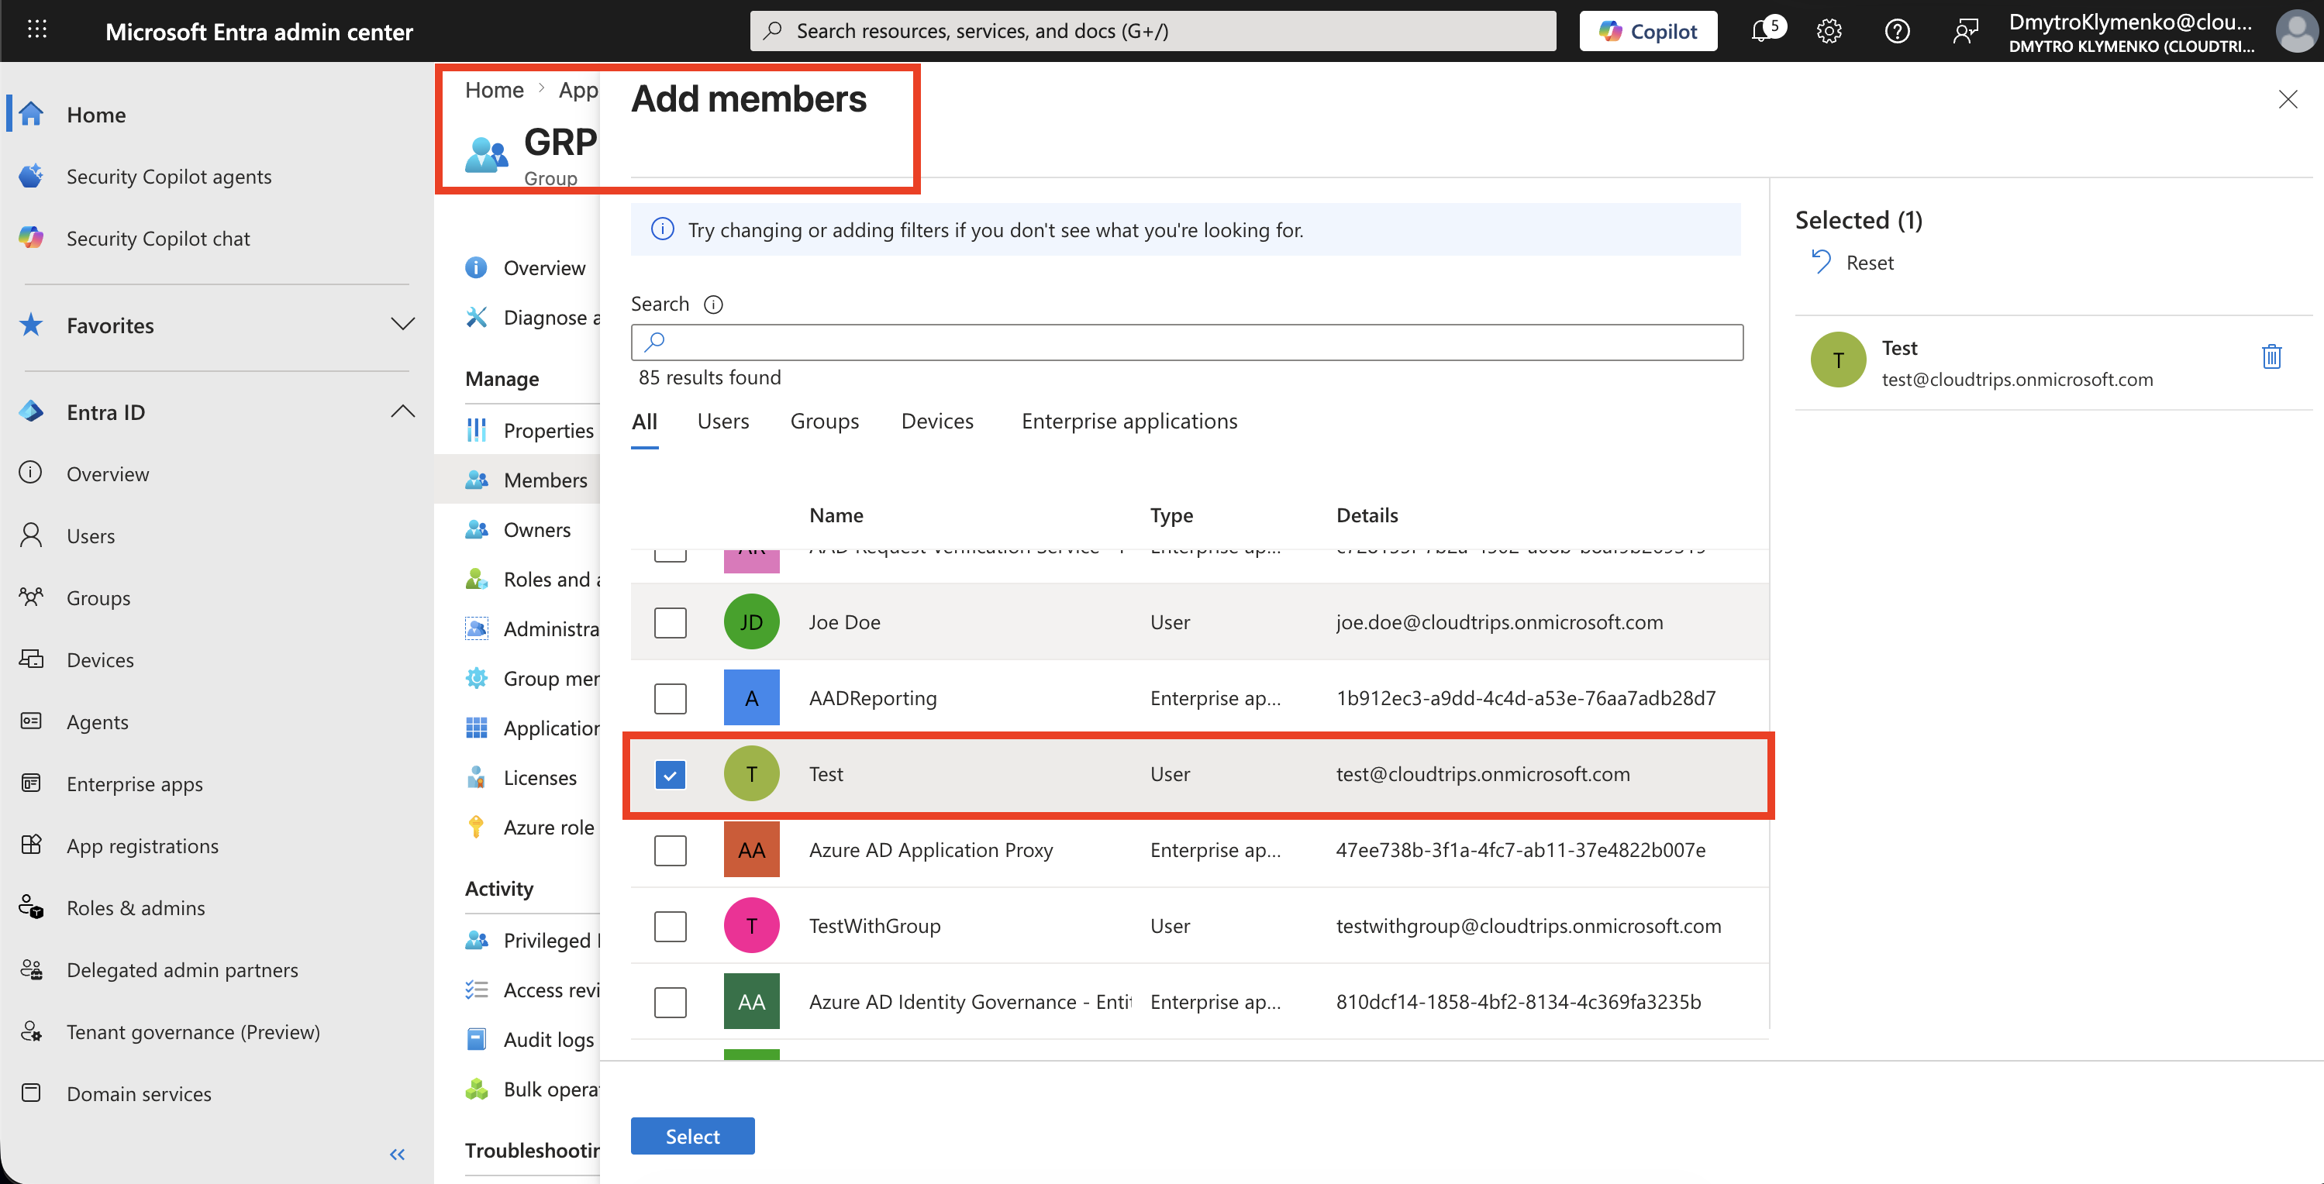Open Licenses menu item

539,777
